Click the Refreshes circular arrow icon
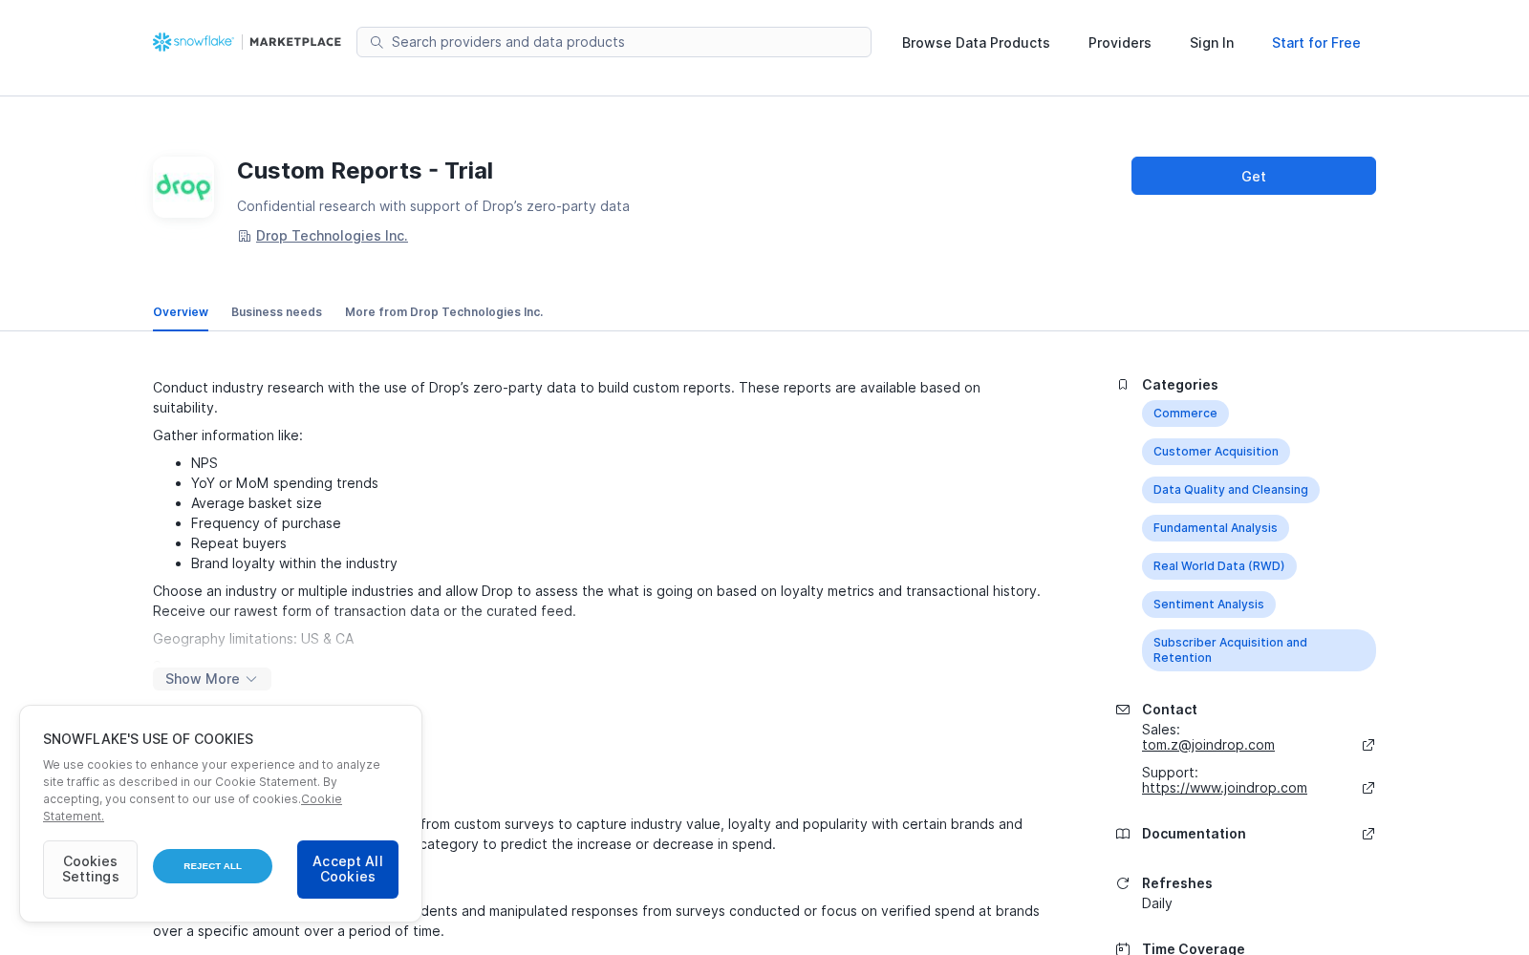Image resolution: width=1529 pixels, height=955 pixels. [x=1123, y=883]
